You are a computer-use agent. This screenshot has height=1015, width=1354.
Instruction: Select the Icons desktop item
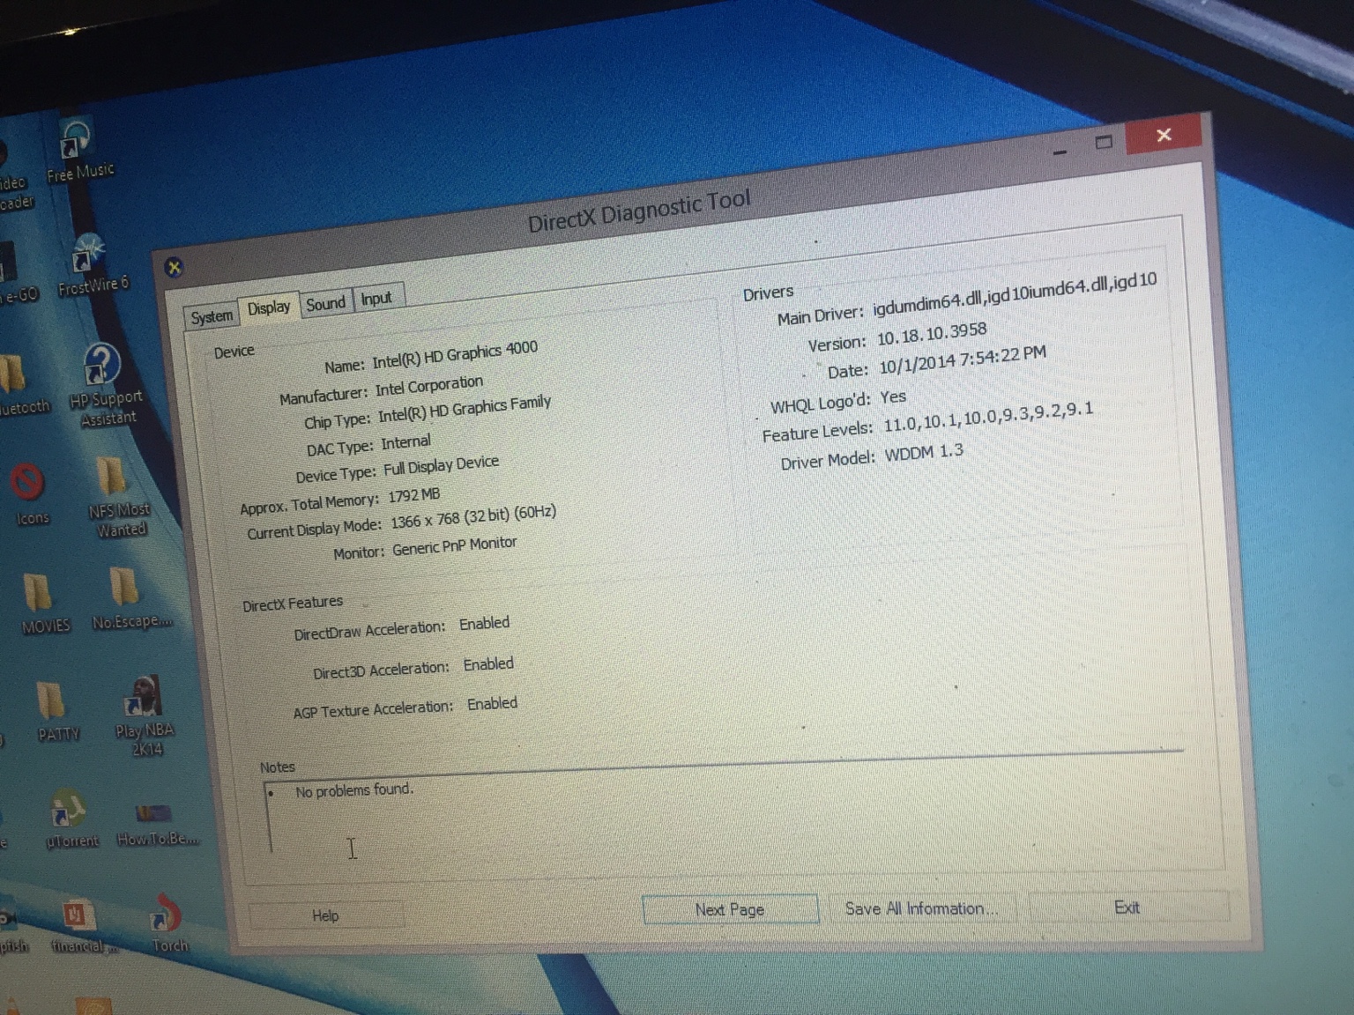pyautogui.click(x=30, y=494)
